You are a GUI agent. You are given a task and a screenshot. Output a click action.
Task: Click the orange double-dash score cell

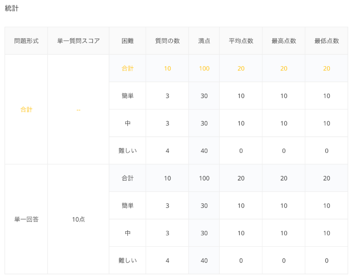(78, 110)
